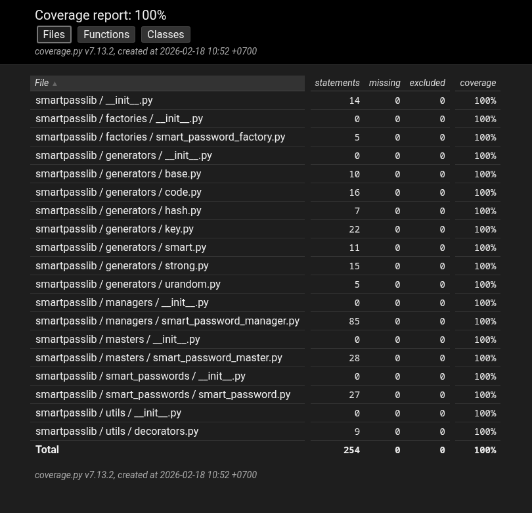This screenshot has height=513, width=532.
Task: Open generators key.py coverage page
Action: [x=115, y=229]
